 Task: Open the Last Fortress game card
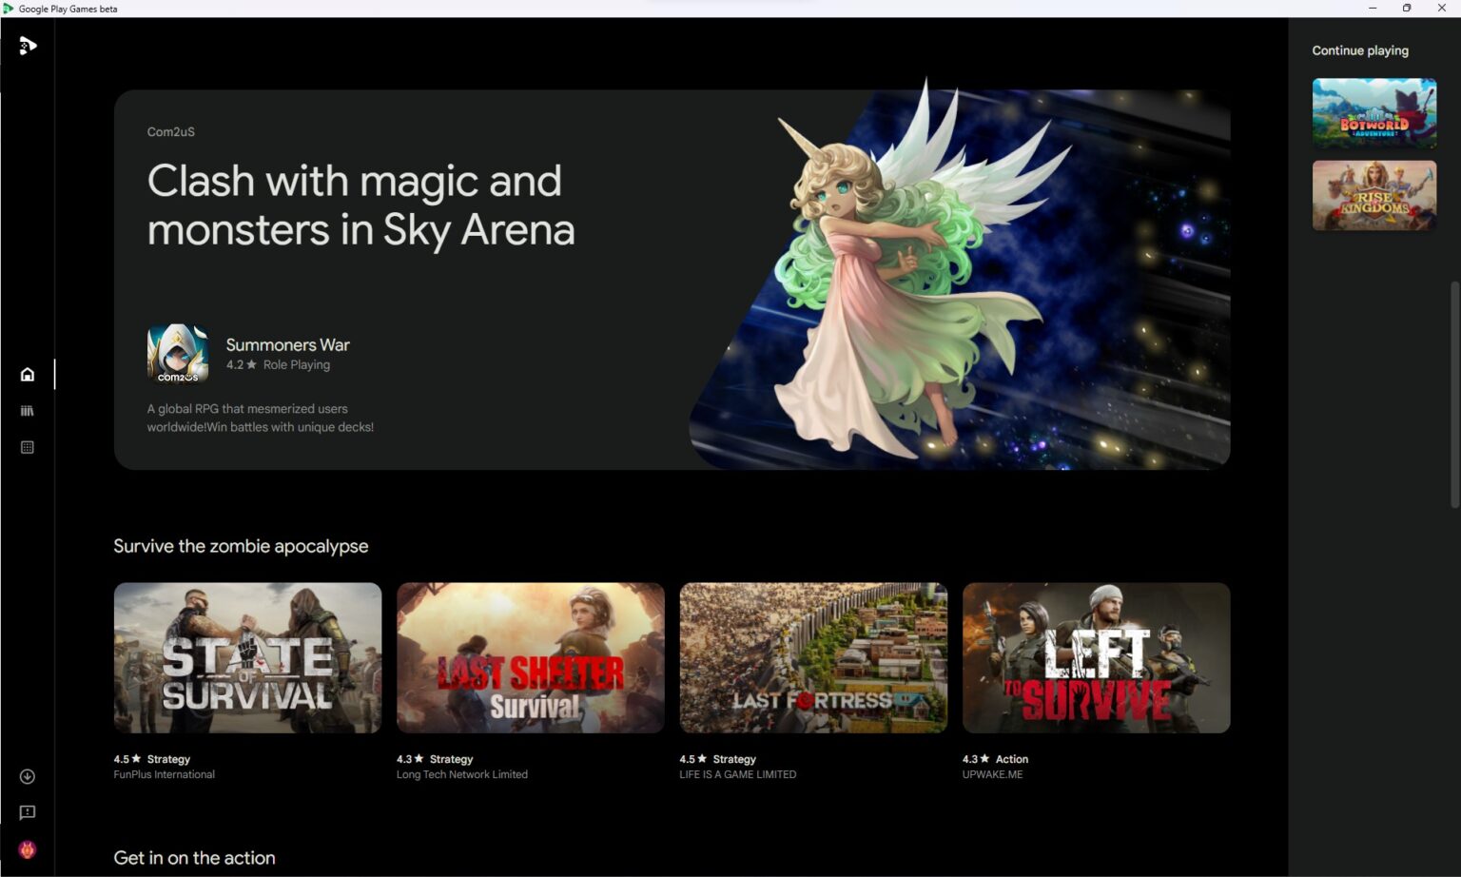(x=813, y=657)
